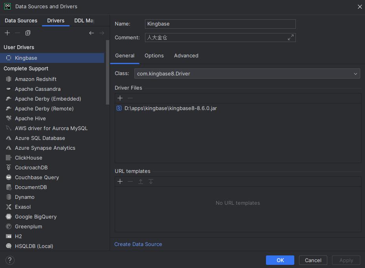This screenshot has width=365, height=268.
Task: Switch to the Data Sources tab
Action: tap(21, 21)
